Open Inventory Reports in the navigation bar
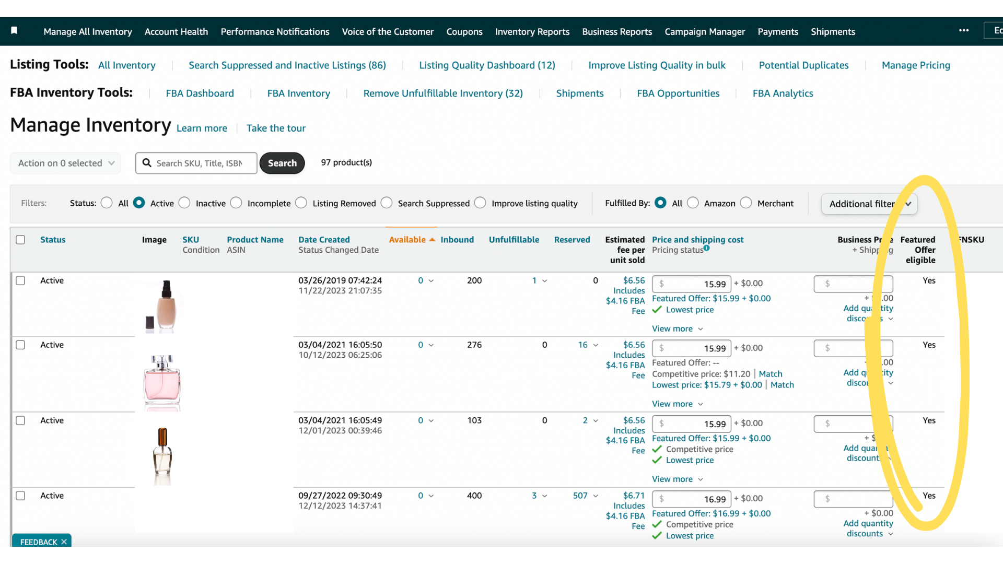Image resolution: width=1003 pixels, height=564 pixels. click(532, 31)
